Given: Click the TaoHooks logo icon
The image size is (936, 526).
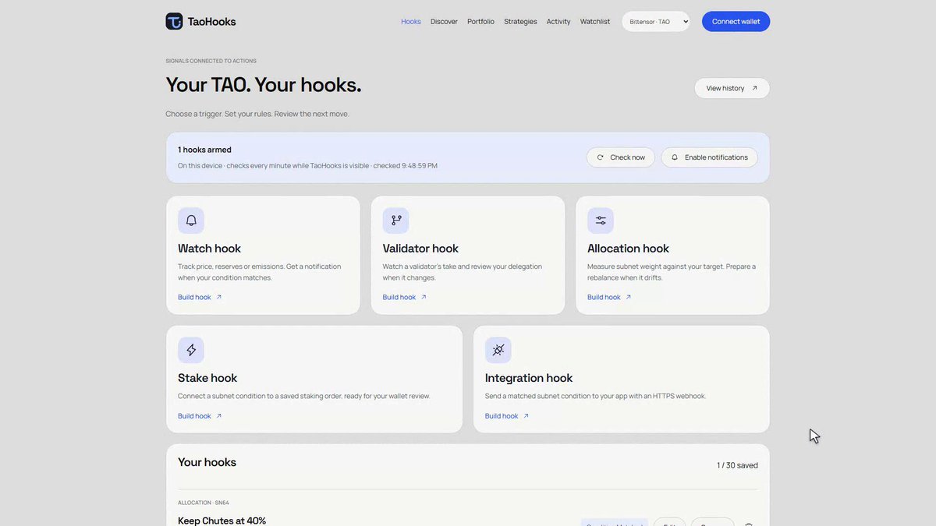Looking at the screenshot, I should (x=174, y=21).
